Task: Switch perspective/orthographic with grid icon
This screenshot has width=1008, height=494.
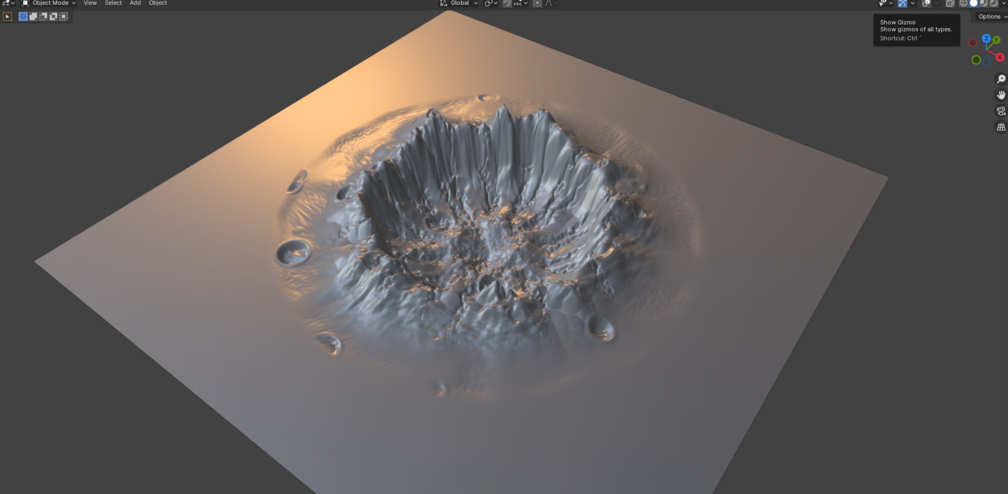Action: point(1001,127)
